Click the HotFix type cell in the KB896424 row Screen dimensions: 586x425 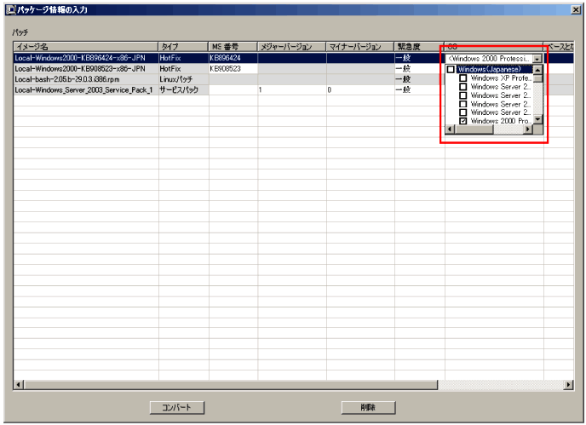[x=183, y=58]
